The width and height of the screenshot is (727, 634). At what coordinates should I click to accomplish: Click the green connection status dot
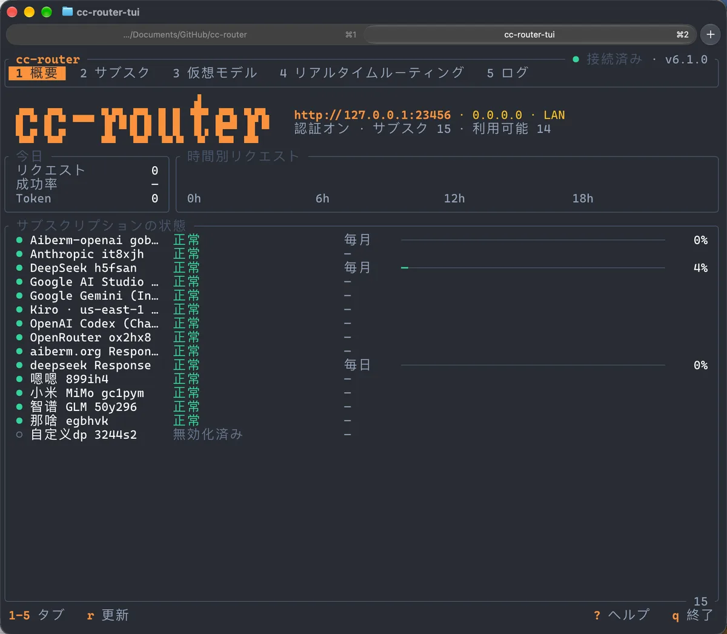[x=576, y=59]
